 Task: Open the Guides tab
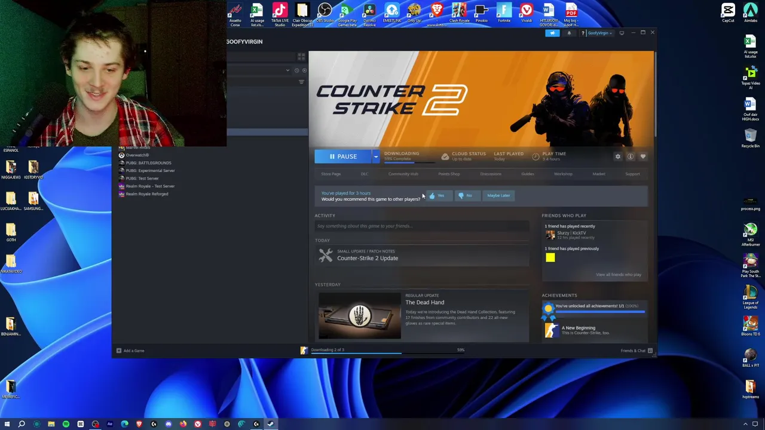point(527,174)
